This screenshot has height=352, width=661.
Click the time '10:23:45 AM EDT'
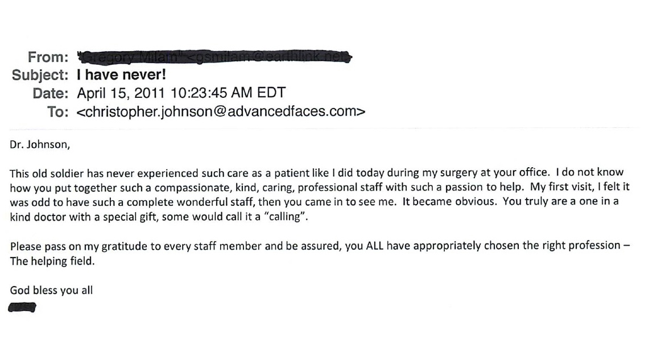[x=228, y=93]
